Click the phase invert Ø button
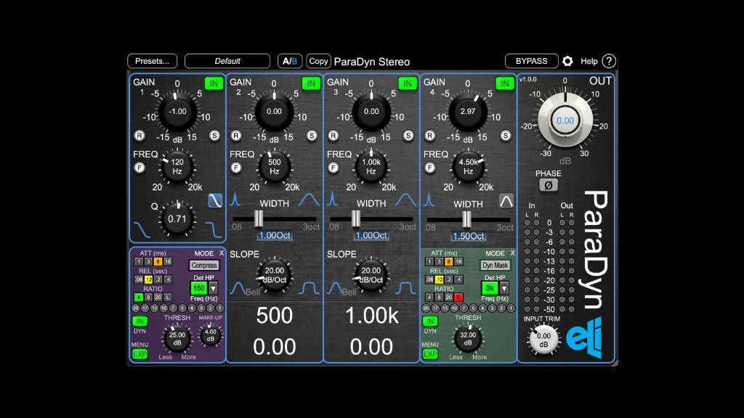 point(549,185)
